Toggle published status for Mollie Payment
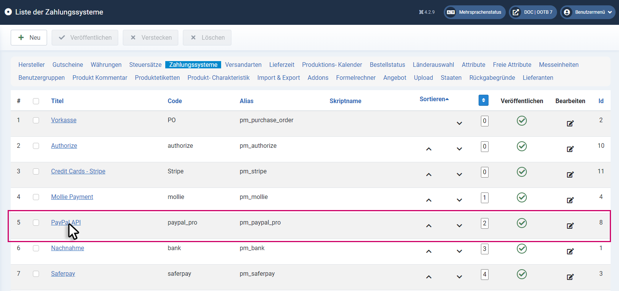The width and height of the screenshot is (619, 291). (522, 197)
